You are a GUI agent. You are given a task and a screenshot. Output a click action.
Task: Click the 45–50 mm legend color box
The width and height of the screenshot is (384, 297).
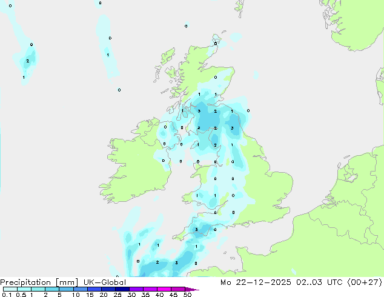(178, 289)
